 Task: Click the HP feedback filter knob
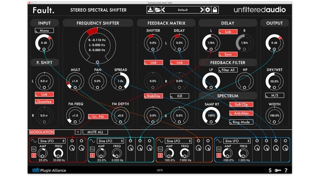244,81
